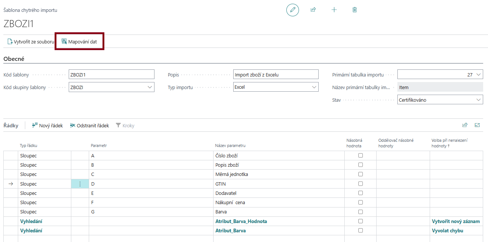Image resolution: width=488 pixels, height=242 pixels.
Task: Click the Popis input field
Action: click(276, 75)
